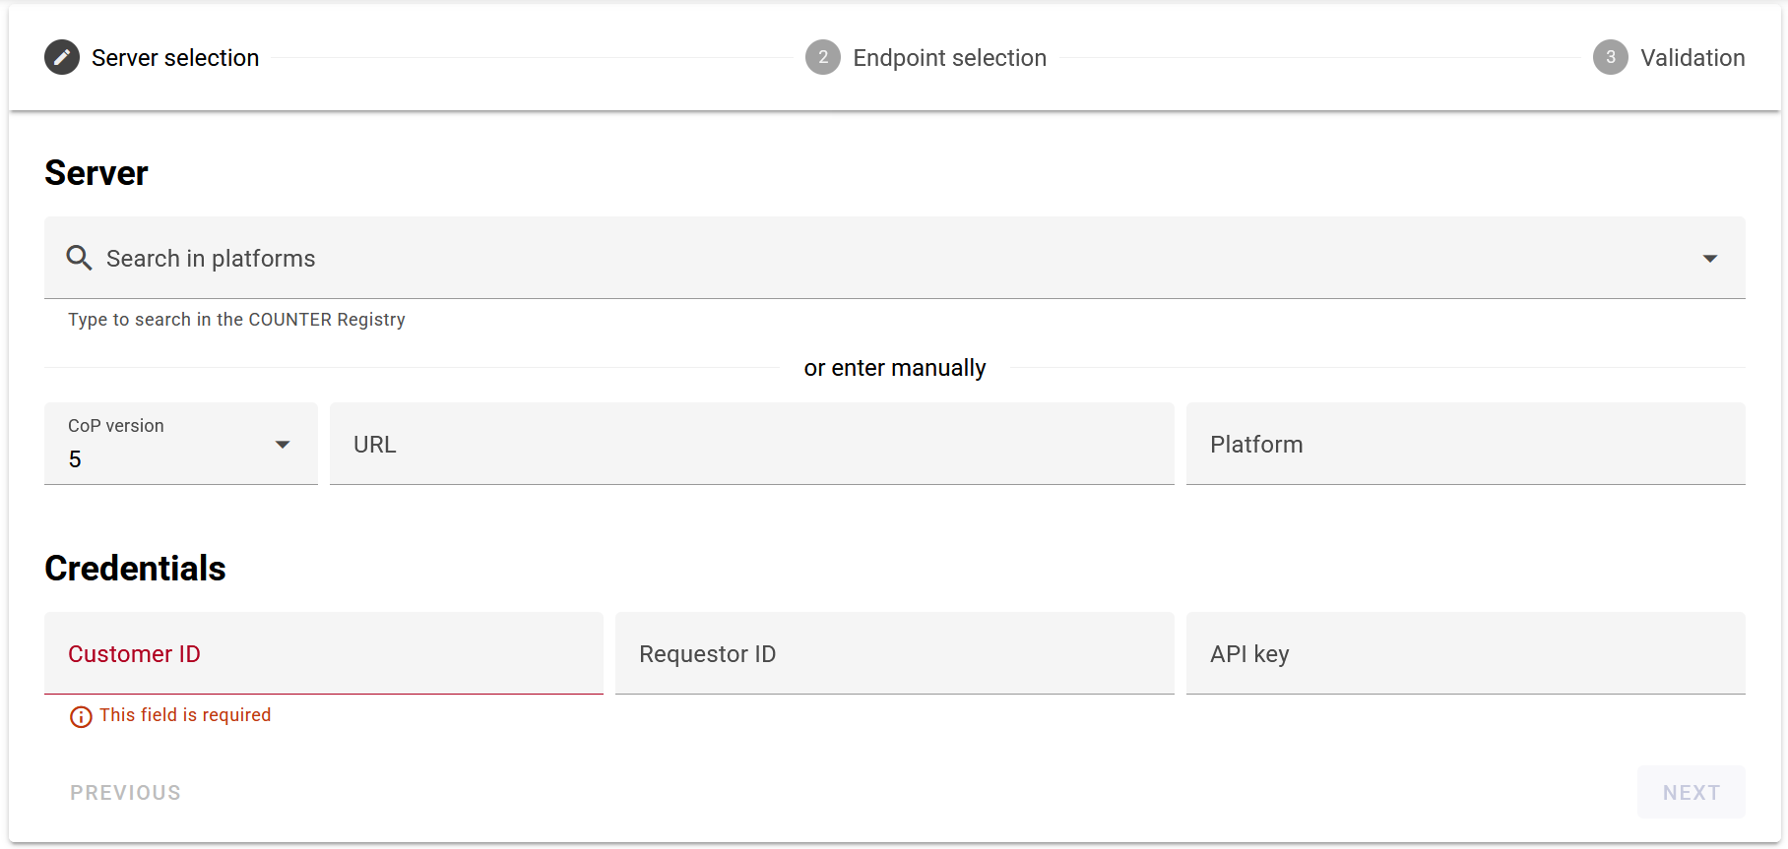Click the step 2 circle icon
This screenshot has width=1788, height=849.
pyautogui.click(x=823, y=58)
